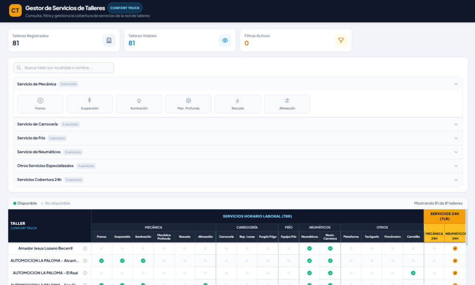Click the Filtros Activos funnel icon

[x=341, y=40]
